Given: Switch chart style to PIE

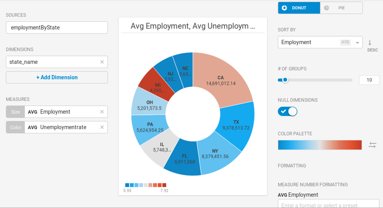Looking at the screenshot, I should [x=341, y=8].
